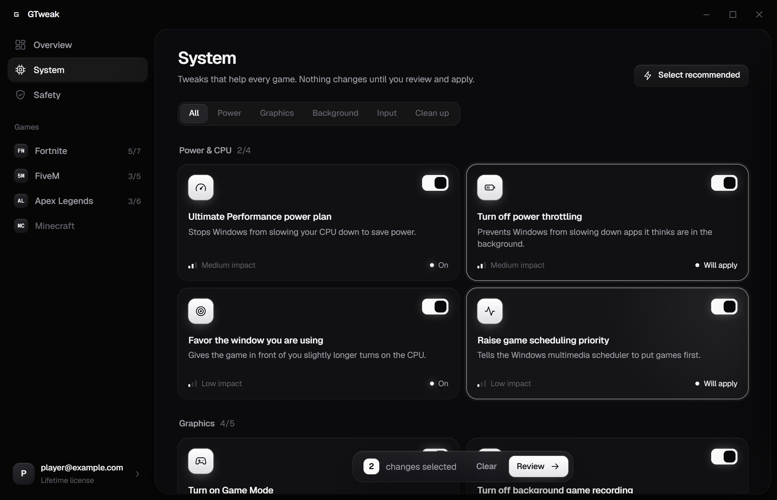Toggle Ultimate Performance power plan switch

pos(435,183)
